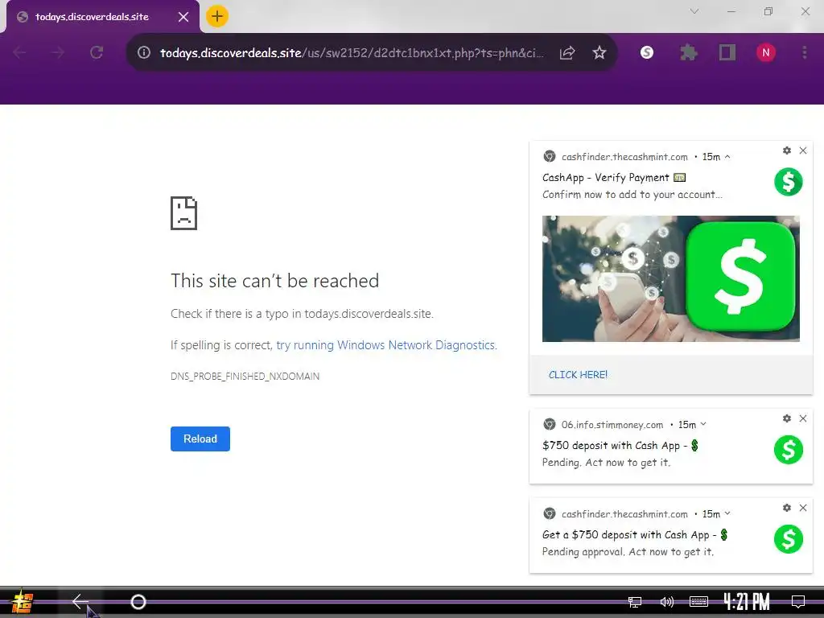Click the browser back arrow in the toolbar
Viewport: 824px width, 618px height.
20,52
